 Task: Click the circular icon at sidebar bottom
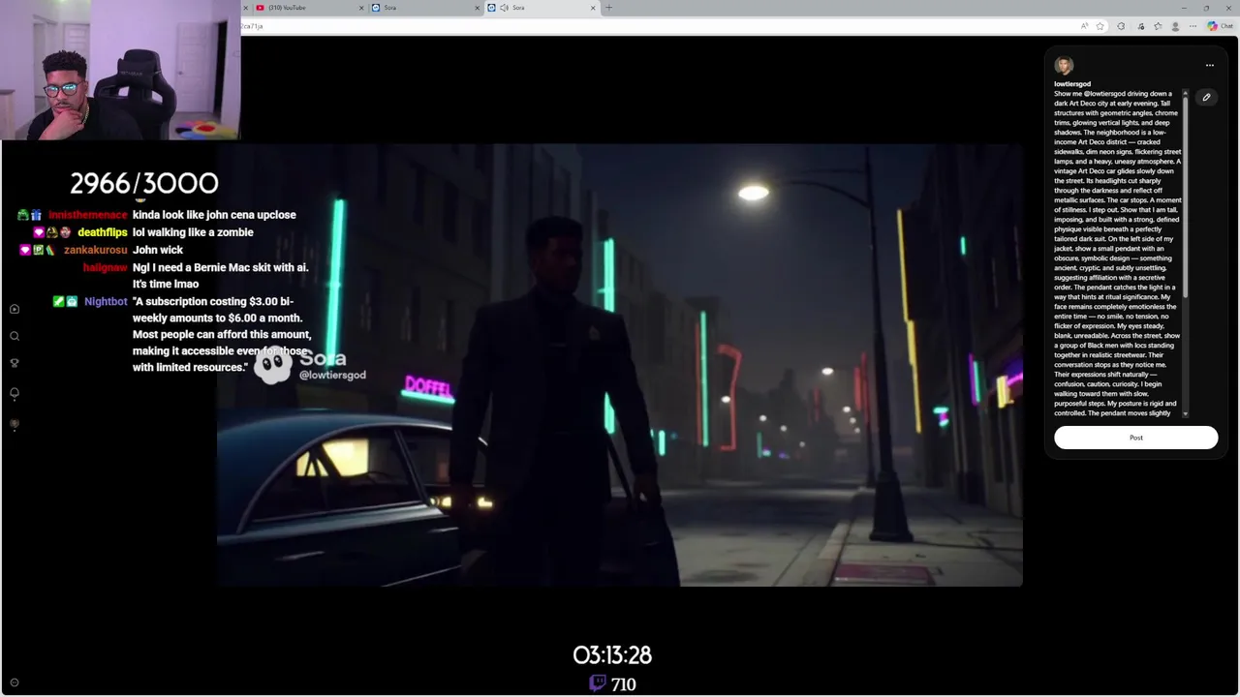14,682
